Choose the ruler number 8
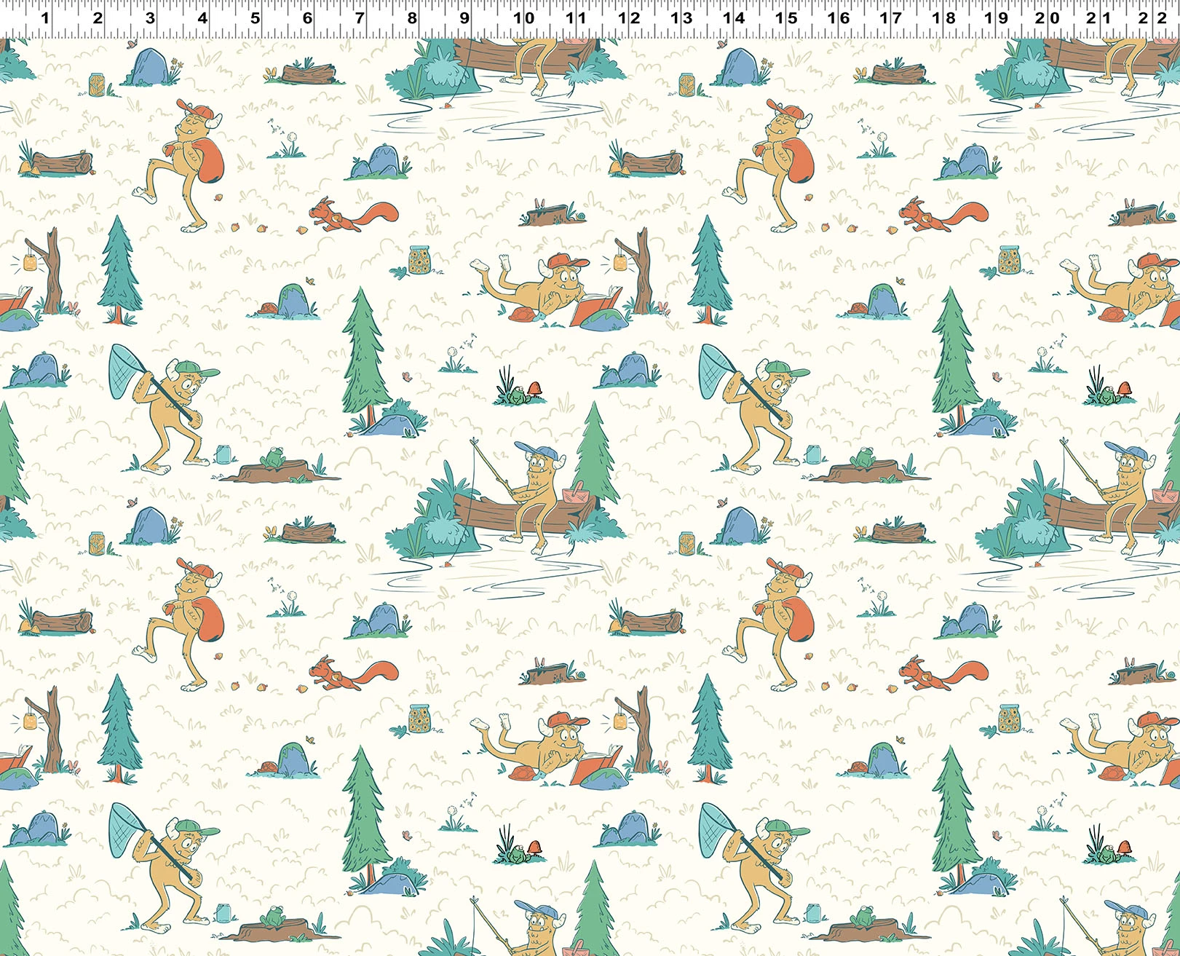 tap(412, 17)
